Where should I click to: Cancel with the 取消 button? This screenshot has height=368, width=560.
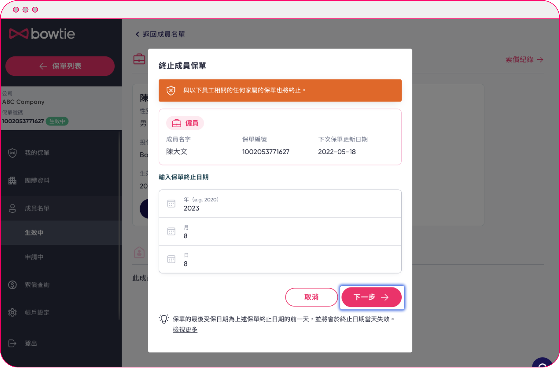click(x=311, y=297)
